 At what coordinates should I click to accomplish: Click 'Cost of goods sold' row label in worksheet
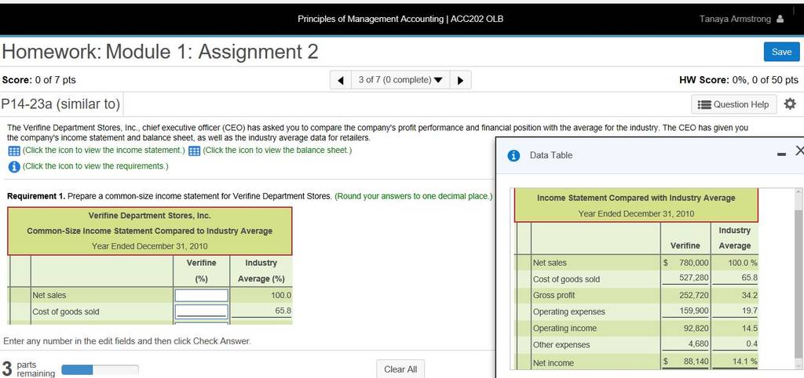66,312
